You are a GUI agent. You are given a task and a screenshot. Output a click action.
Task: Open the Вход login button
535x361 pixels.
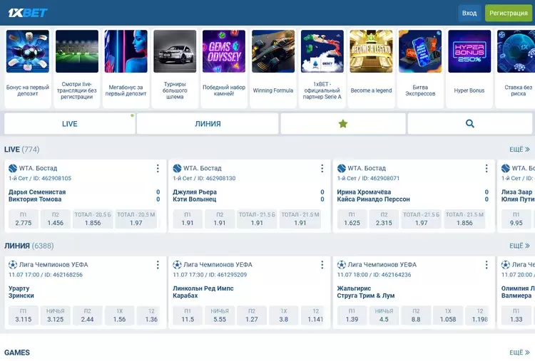click(469, 13)
